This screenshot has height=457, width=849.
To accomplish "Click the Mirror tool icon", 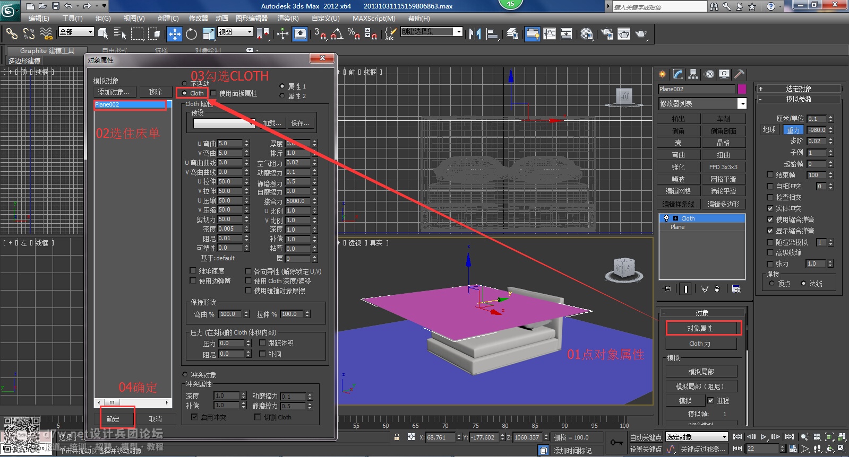I will click(x=475, y=34).
